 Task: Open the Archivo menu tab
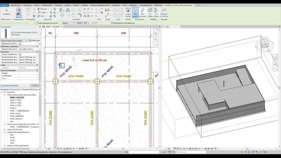point(5,5)
